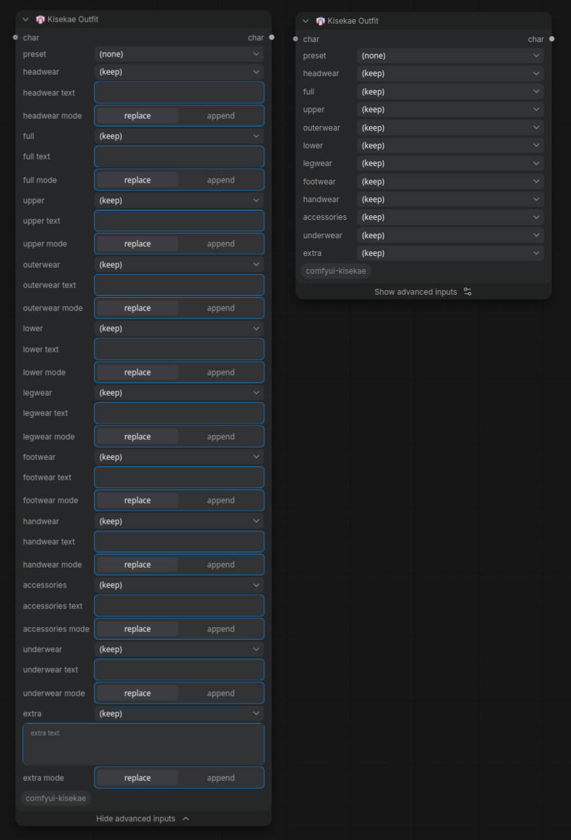
Task: Open the preset dropdown in the left node
Action: pos(179,54)
